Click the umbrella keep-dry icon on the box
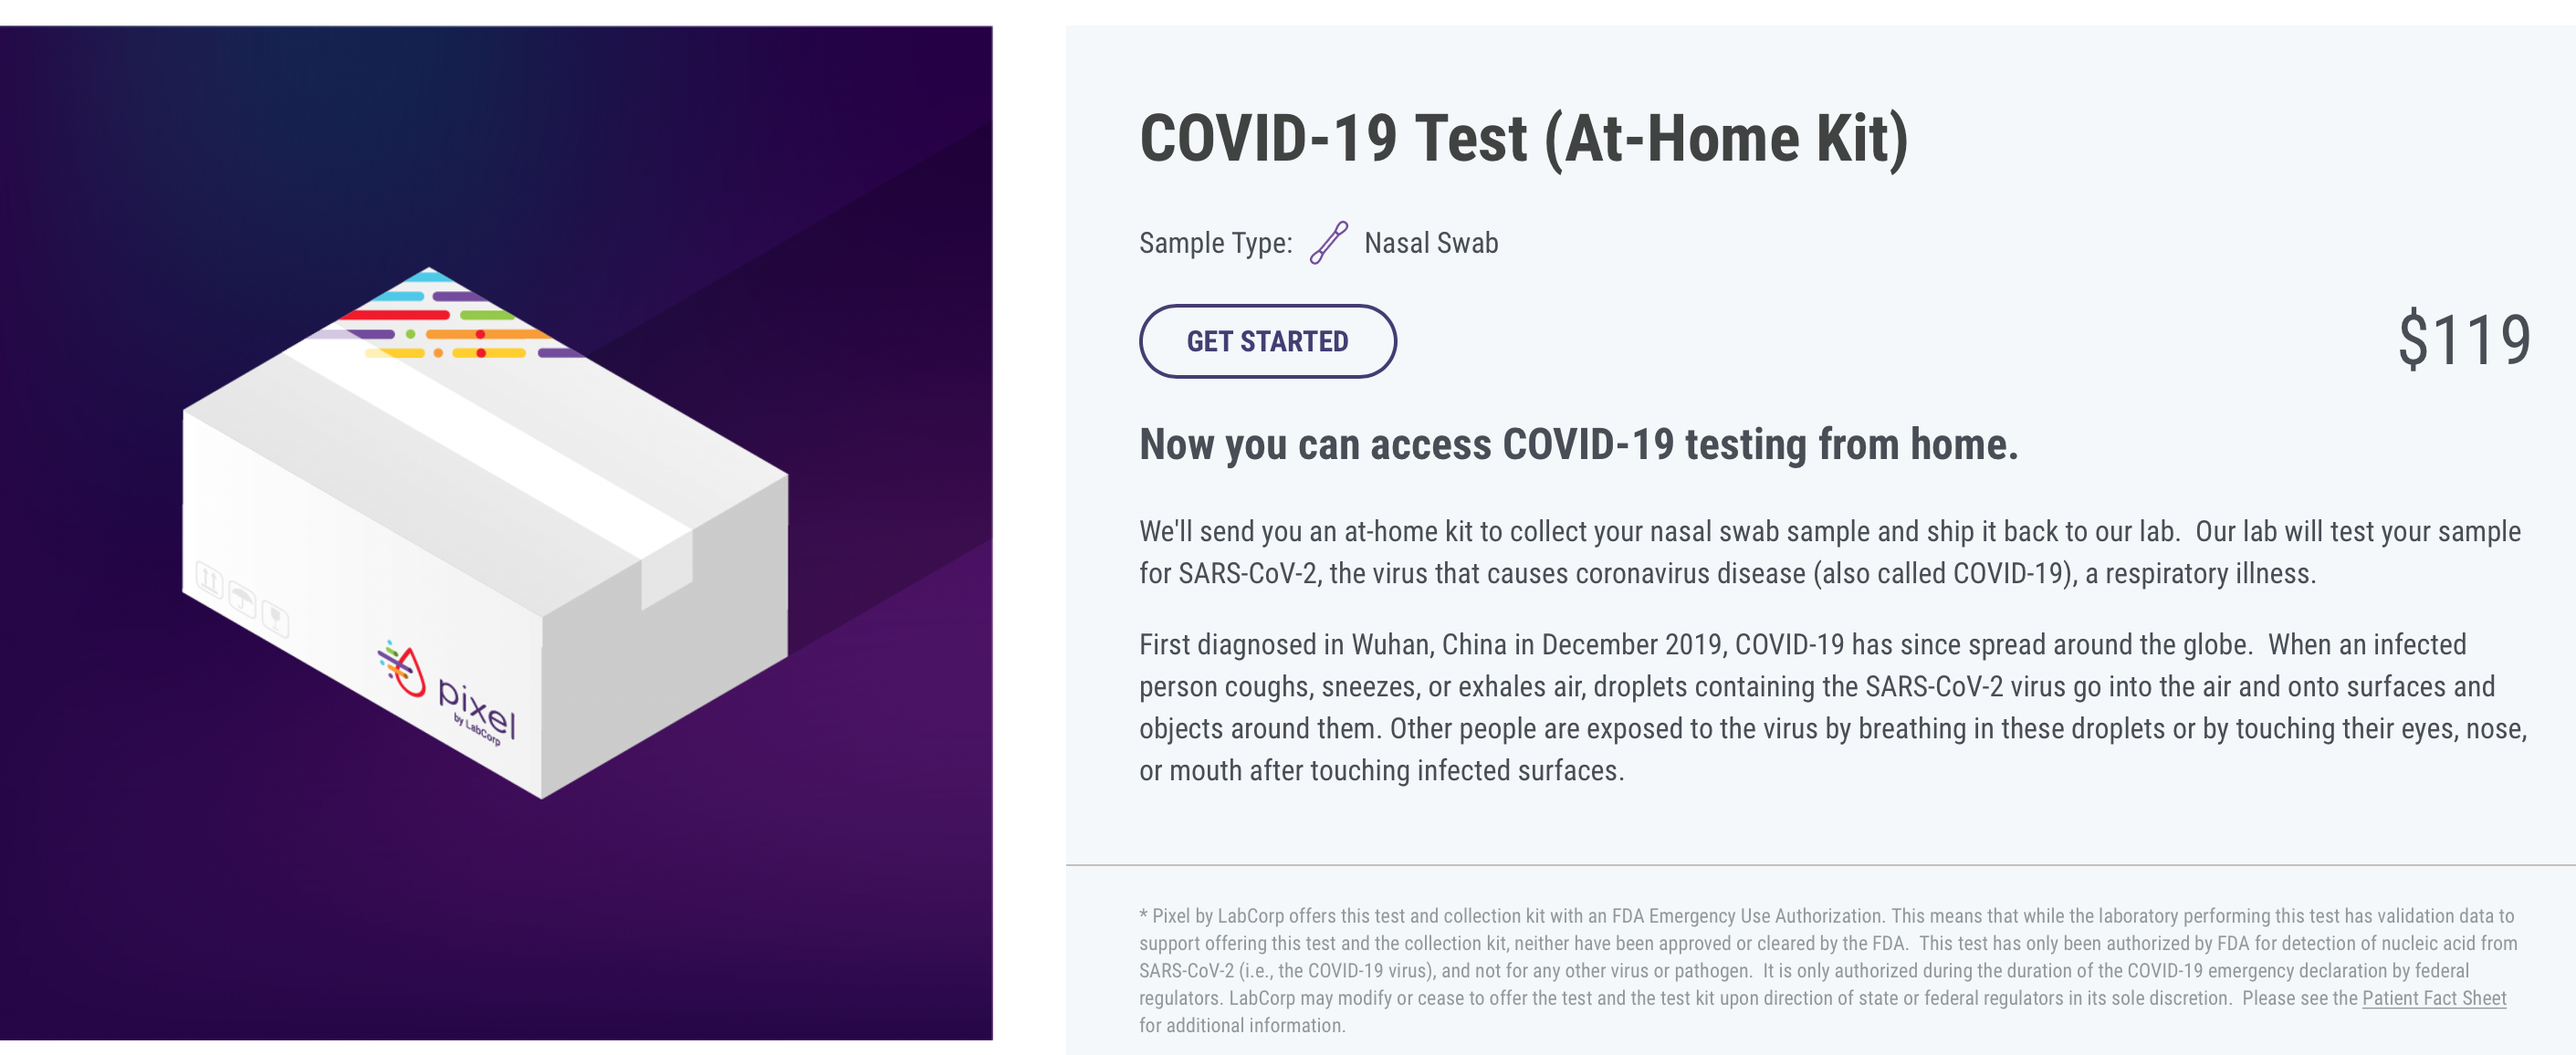 tap(242, 599)
